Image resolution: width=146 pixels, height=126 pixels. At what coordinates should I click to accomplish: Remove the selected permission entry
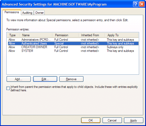click(x=71, y=79)
